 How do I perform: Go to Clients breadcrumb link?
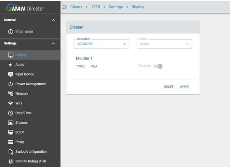76,7
